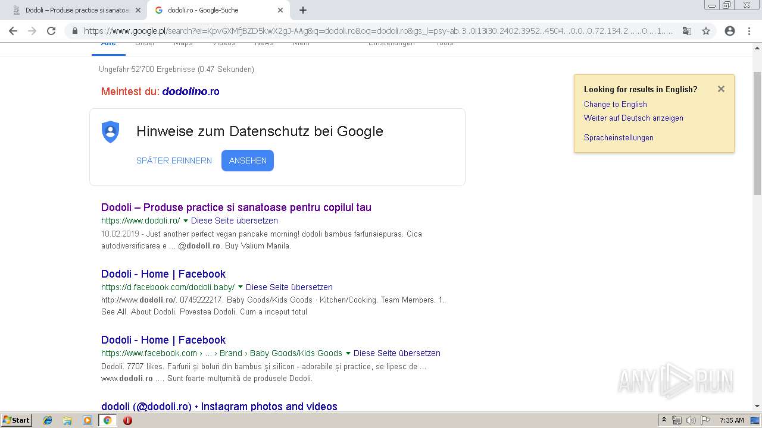Translate the d.facebook.com result
The width and height of the screenshot is (762, 428).
point(289,287)
